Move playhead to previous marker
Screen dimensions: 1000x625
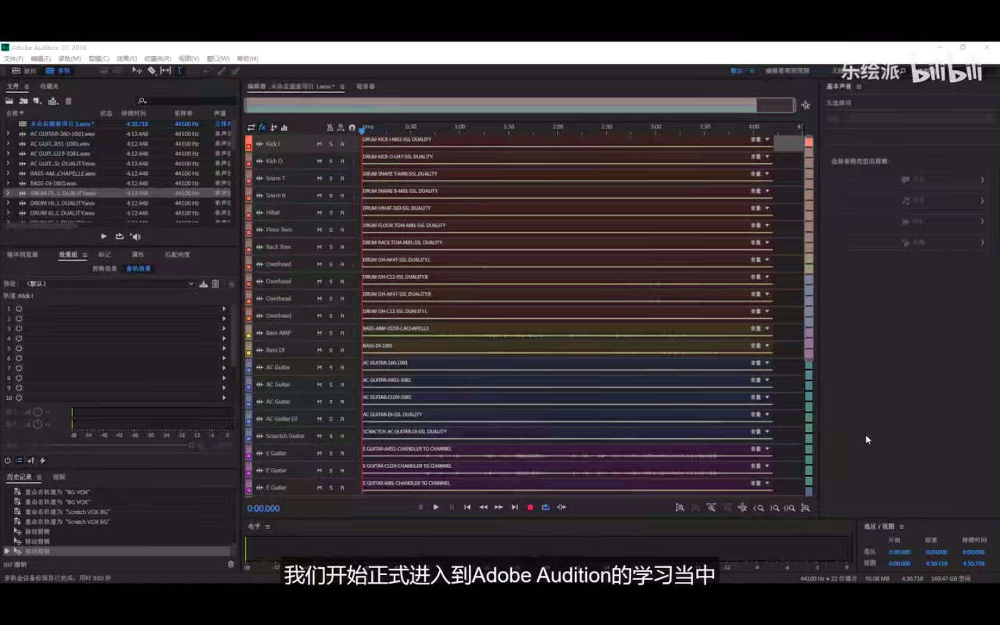click(x=467, y=508)
